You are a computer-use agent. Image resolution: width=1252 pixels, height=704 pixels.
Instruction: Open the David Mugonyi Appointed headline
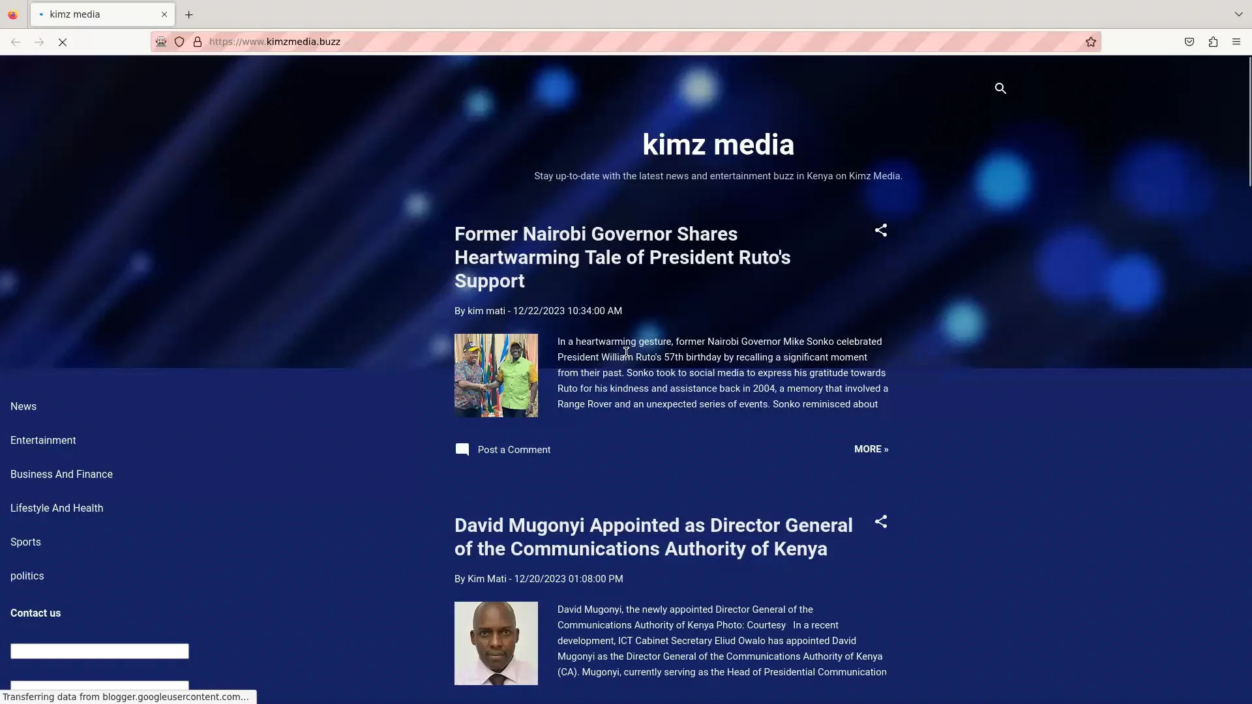click(653, 537)
